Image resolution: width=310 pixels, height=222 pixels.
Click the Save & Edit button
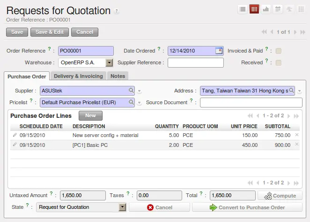click(50, 32)
